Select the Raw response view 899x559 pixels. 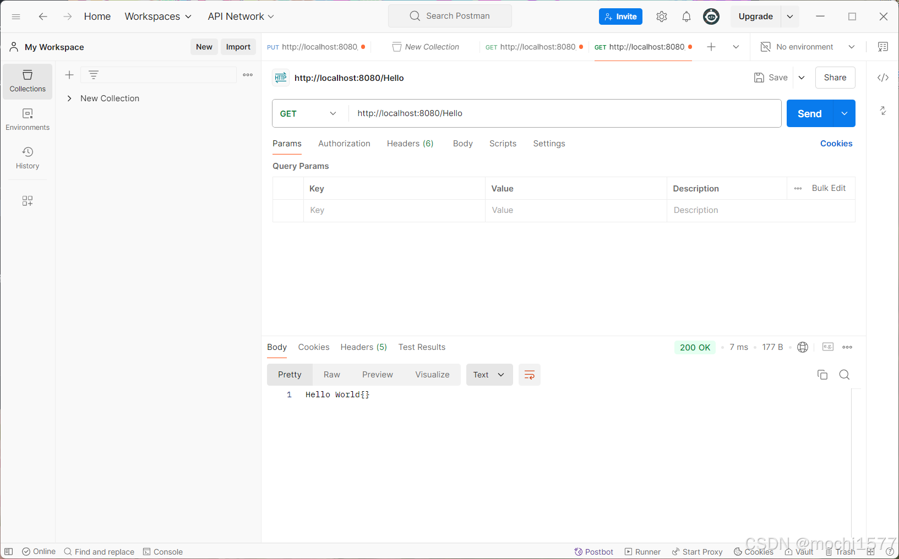click(x=332, y=375)
